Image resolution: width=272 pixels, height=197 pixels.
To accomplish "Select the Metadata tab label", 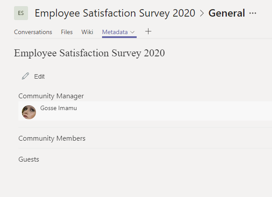I will [x=115, y=32].
